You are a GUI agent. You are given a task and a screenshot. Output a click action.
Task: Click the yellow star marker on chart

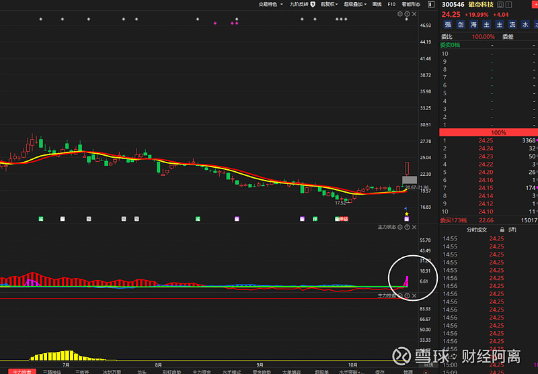click(x=407, y=214)
